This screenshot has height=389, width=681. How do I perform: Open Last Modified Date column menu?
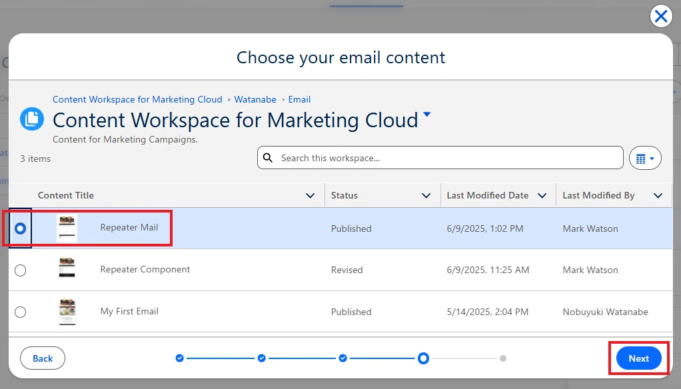[x=542, y=195]
